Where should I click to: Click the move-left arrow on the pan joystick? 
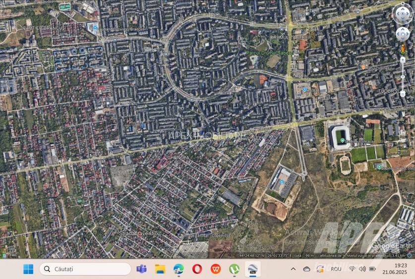pos(398,34)
